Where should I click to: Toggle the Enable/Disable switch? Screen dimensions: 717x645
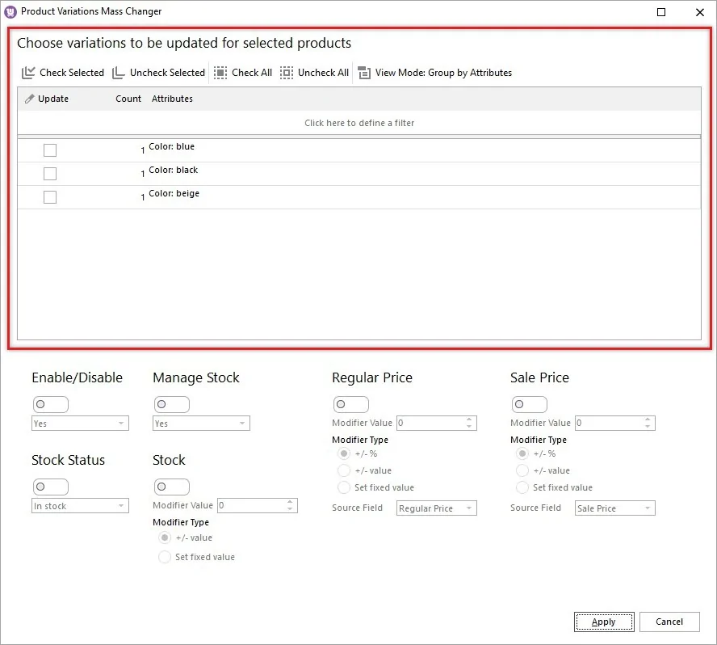[x=51, y=404]
